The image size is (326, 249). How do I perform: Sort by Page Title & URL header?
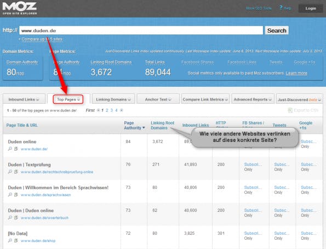coord(22,125)
